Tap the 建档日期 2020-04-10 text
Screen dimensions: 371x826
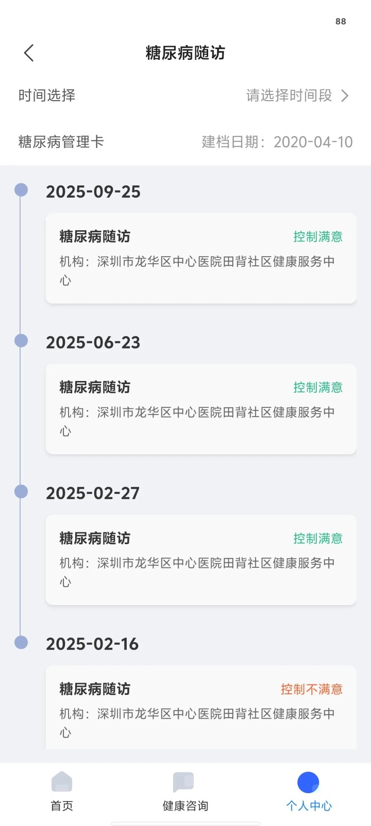[x=277, y=142]
